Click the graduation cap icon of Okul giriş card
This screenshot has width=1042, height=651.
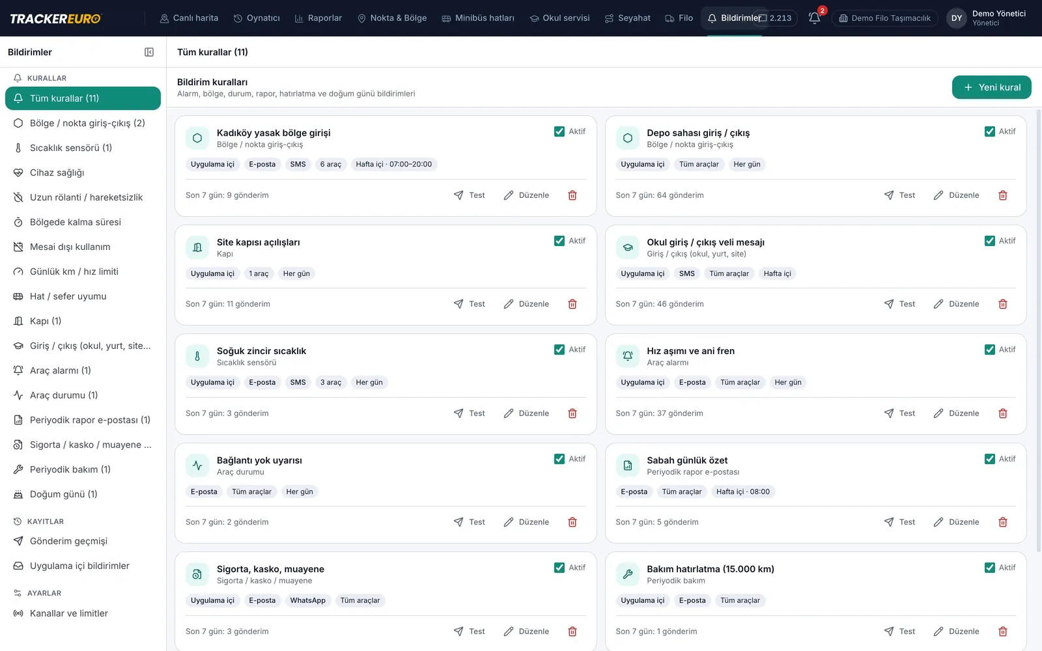tap(628, 247)
